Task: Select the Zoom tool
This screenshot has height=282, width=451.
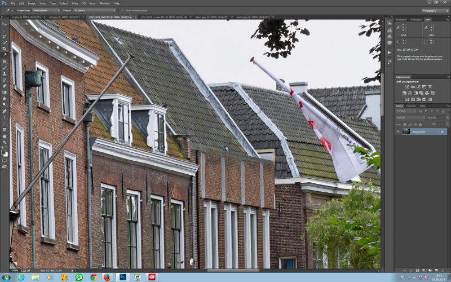Action: coord(5,142)
